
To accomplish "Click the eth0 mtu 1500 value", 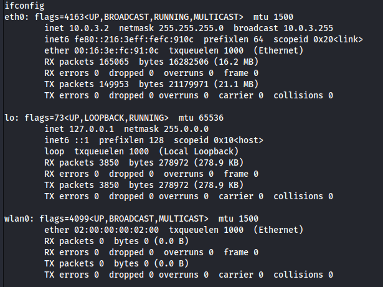I will tap(283, 17).
